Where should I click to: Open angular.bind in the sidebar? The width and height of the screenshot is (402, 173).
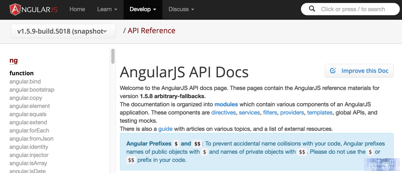click(x=25, y=81)
